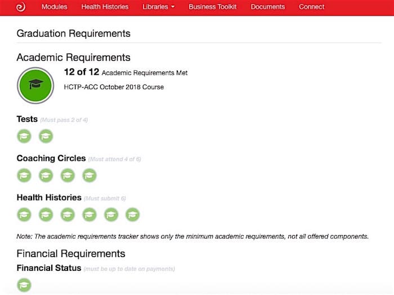Go to Health Histories in navbar
The image size is (394, 295).
click(x=105, y=7)
